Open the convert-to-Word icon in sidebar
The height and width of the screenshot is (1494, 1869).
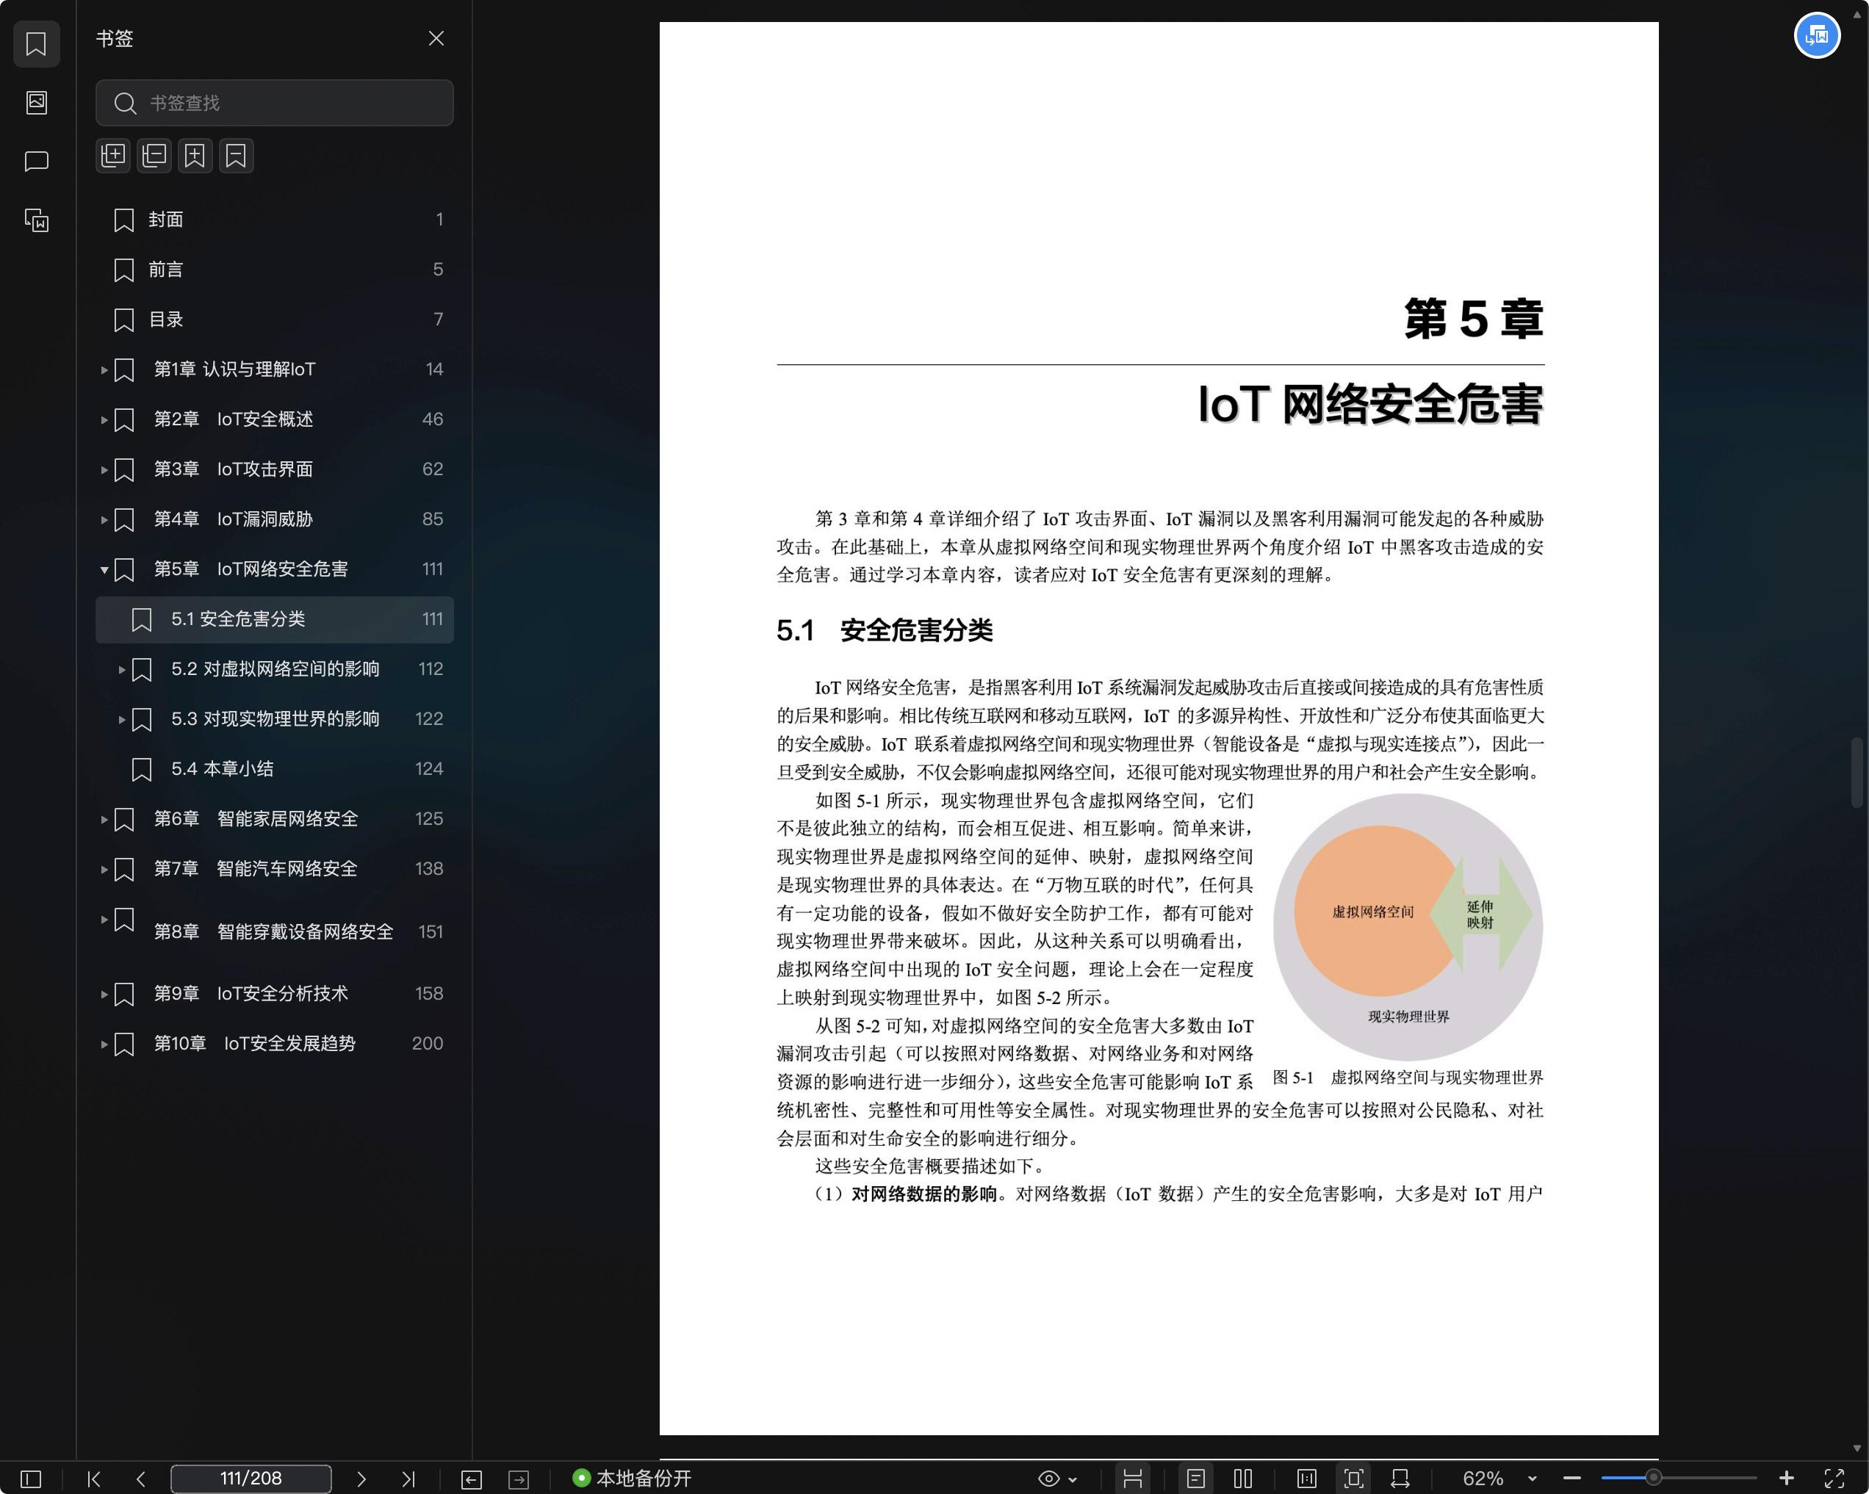tap(37, 220)
